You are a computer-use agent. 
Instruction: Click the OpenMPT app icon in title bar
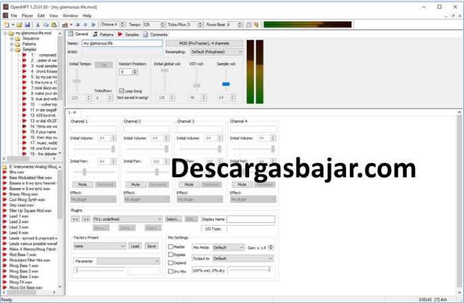pyautogui.click(x=5, y=7)
